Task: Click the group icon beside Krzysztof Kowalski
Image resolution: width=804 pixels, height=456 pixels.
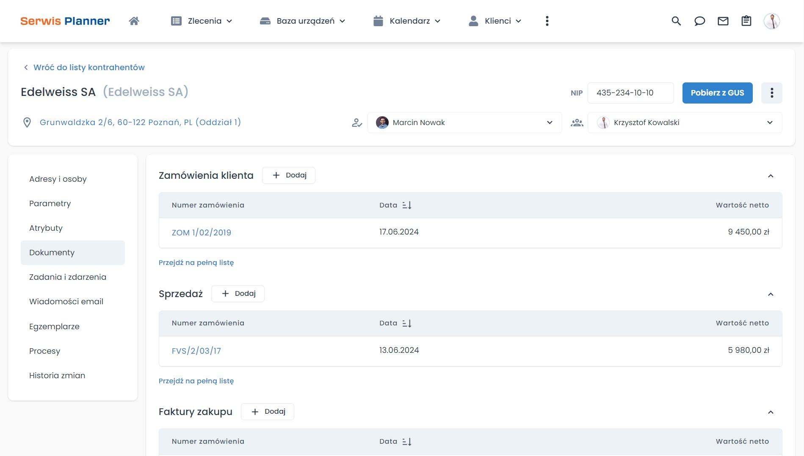Action: 577,123
